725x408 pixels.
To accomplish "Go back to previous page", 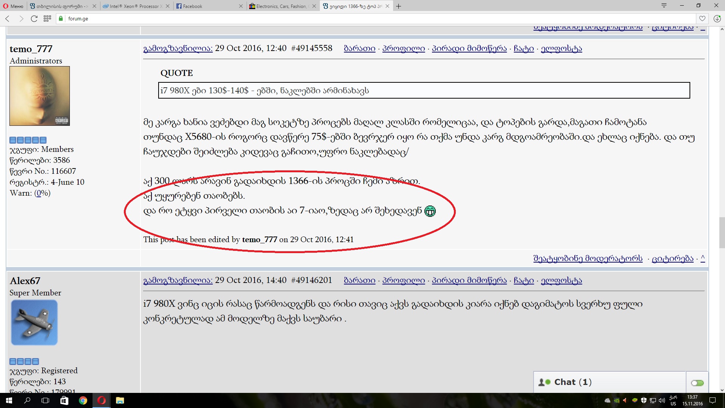I will [x=8, y=19].
